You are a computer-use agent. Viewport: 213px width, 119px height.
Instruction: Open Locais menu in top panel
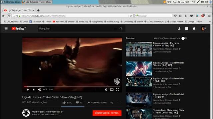pos(18,2)
